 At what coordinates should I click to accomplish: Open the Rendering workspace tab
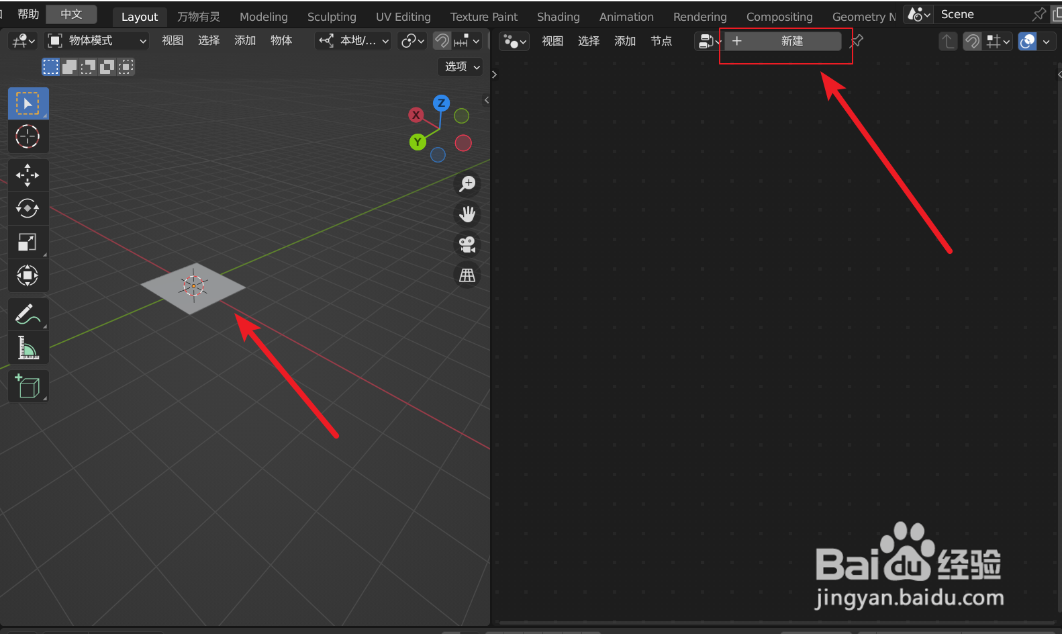click(x=700, y=17)
